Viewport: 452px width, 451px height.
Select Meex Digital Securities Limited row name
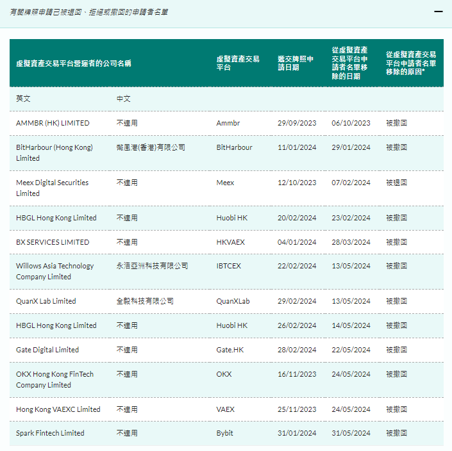tap(52, 188)
